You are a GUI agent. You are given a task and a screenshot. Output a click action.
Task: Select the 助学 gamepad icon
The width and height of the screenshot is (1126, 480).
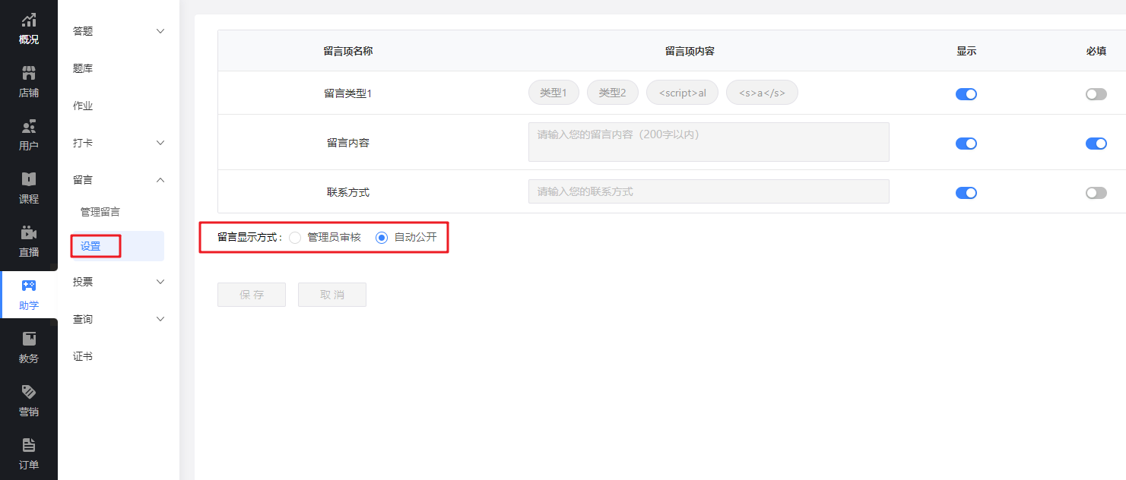(29, 286)
